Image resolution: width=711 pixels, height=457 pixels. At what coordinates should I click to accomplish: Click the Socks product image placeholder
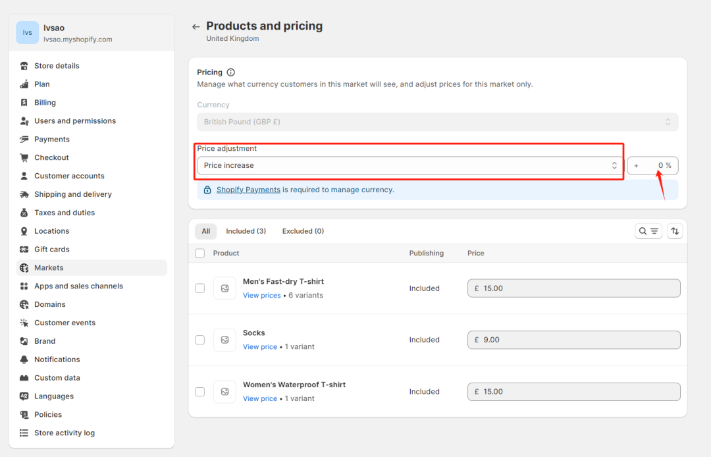(x=224, y=340)
